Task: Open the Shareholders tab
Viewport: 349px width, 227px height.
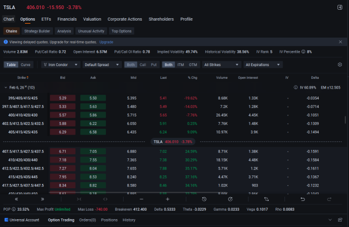Action: pos(161,19)
